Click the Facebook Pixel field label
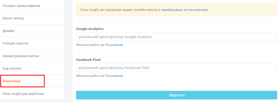The width and height of the screenshot is (279, 103). (88, 60)
